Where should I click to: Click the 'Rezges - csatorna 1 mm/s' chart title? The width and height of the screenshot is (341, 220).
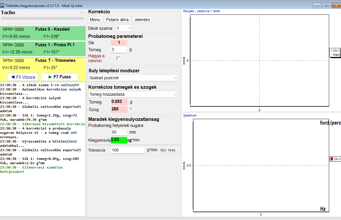coord(201,11)
